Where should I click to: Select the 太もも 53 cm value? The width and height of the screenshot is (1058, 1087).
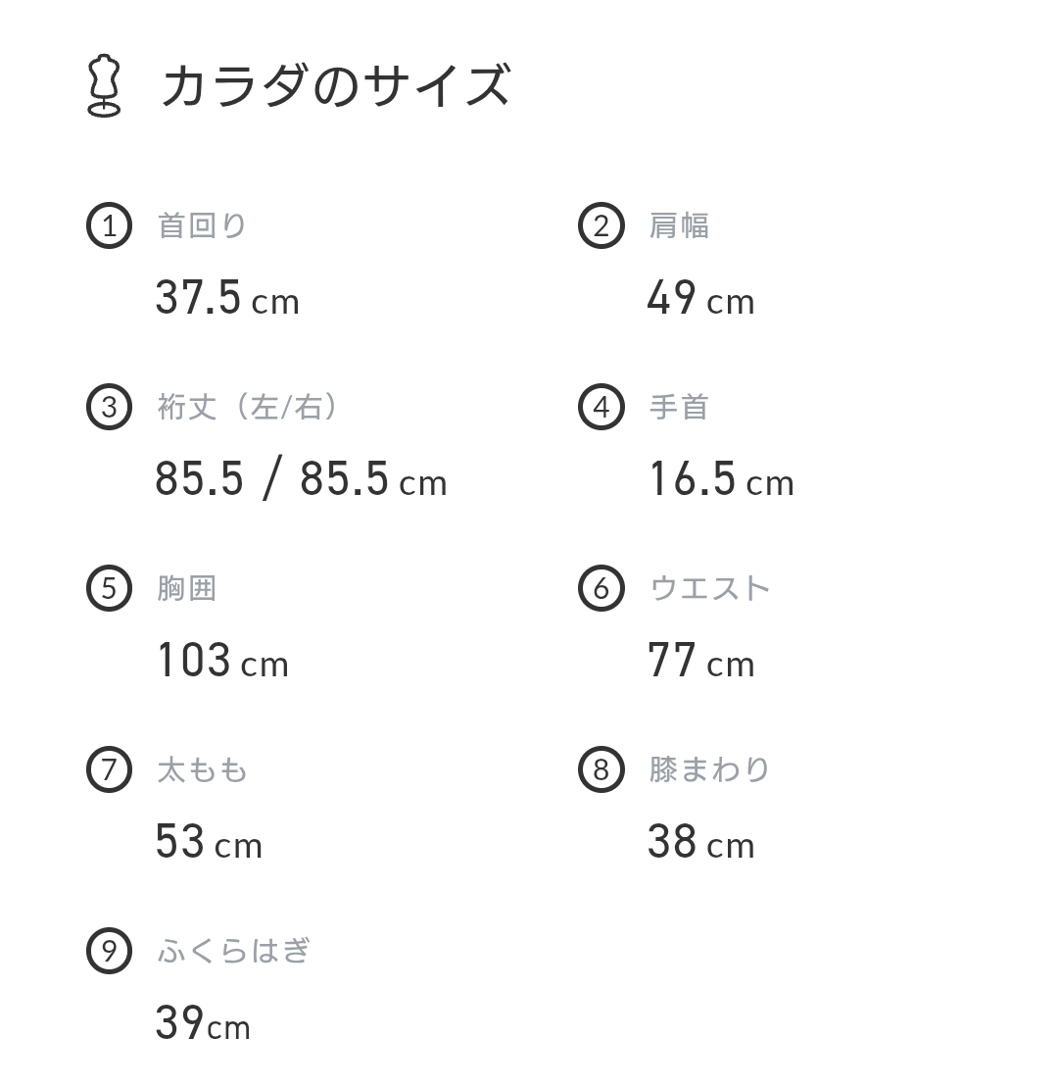click(x=209, y=842)
